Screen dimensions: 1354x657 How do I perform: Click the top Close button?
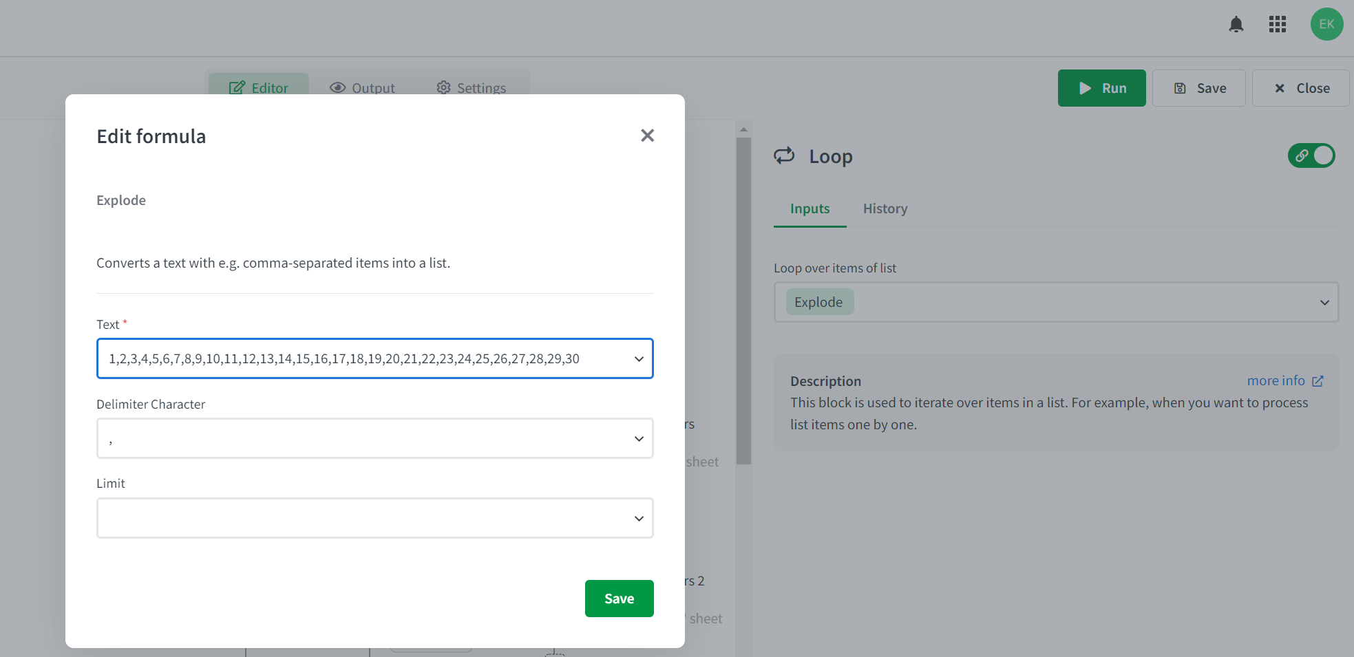(1301, 88)
